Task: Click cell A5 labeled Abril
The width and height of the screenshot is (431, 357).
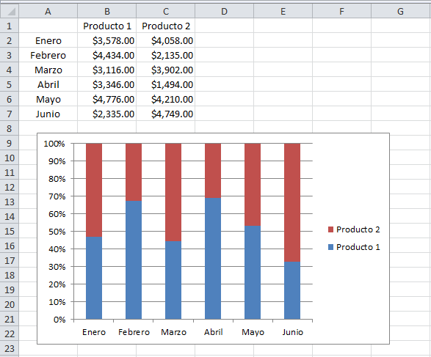Action: click(48, 84)
